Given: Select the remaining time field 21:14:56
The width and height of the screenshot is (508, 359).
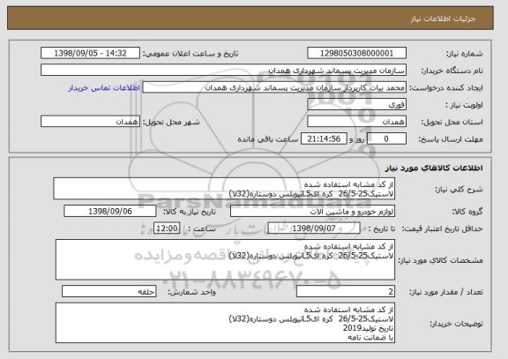Looking at the screenshot, I should [324, 139].
